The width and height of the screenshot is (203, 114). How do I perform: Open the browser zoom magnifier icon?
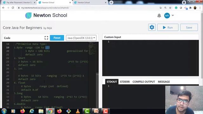(x=165, y=8)
